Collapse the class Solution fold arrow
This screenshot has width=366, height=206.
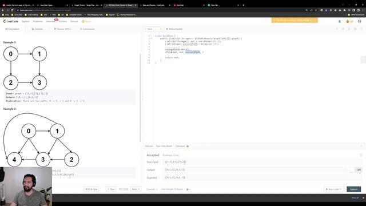[151, 35]
